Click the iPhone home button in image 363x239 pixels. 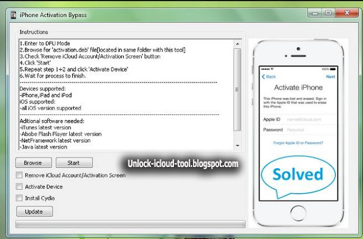[298, 213]
